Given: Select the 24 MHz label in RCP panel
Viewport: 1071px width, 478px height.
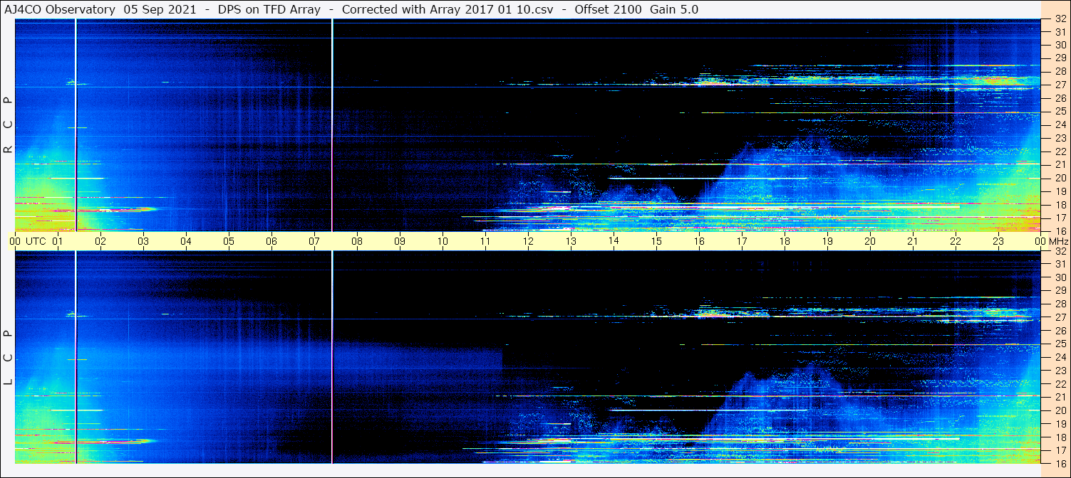Looking at the screenshot, I should click(x=1060, y=124).
